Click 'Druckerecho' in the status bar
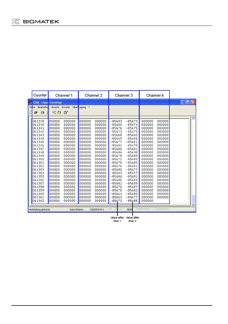Screen dimensions: 228x324 [162, 209]
